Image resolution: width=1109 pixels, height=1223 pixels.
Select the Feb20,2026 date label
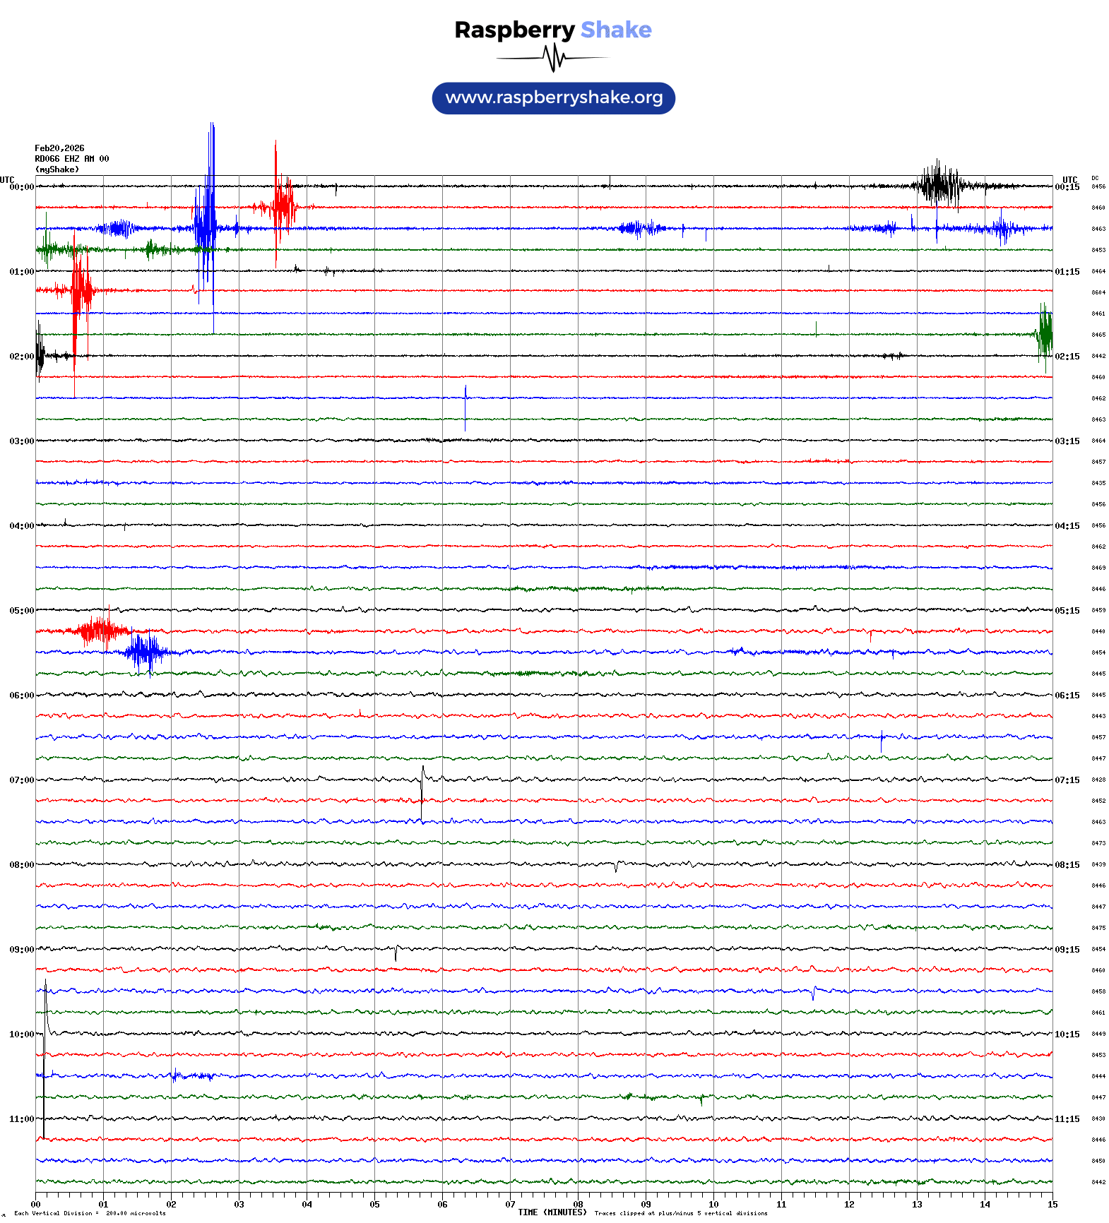[x=59, y=148]
